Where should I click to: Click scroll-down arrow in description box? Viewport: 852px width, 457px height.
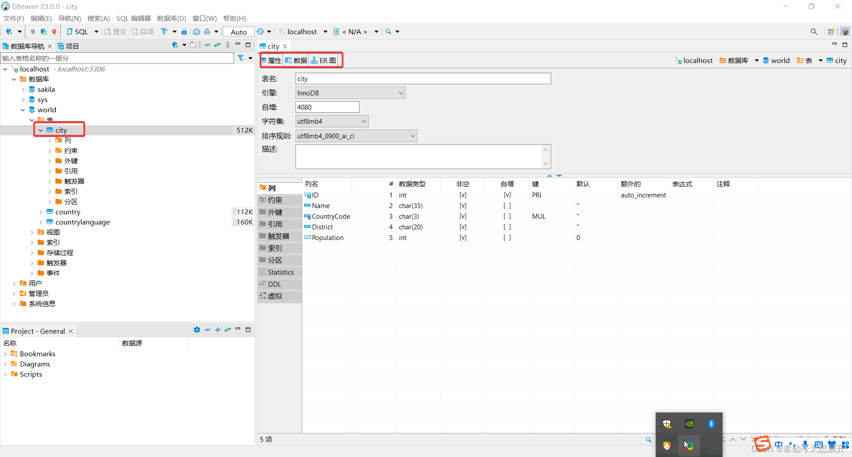(x=546, y=164)
